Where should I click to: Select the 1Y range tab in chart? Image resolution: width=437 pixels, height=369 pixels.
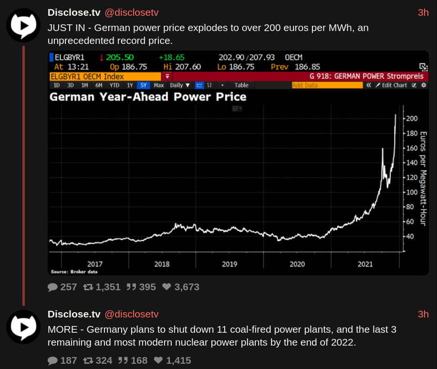click(x=130, y=85)
